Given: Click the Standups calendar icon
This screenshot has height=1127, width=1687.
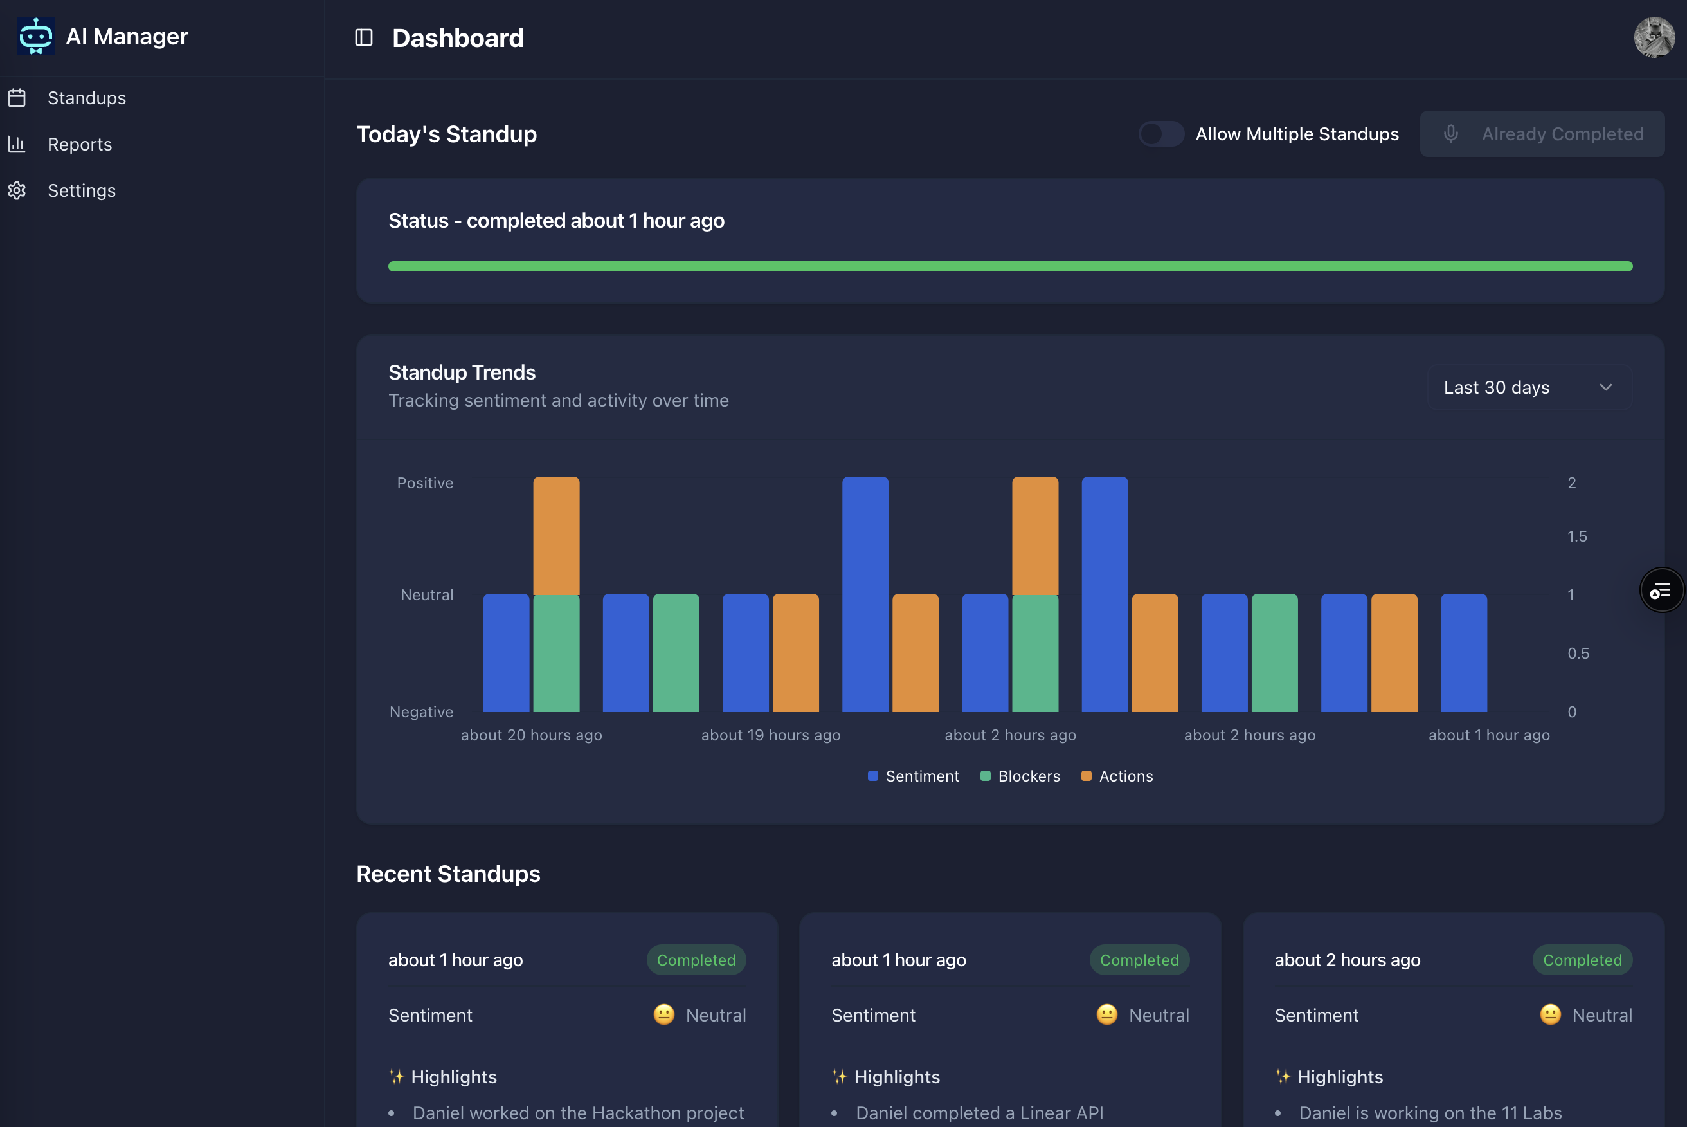Looking at the screenshot, I should click(17, 98).
